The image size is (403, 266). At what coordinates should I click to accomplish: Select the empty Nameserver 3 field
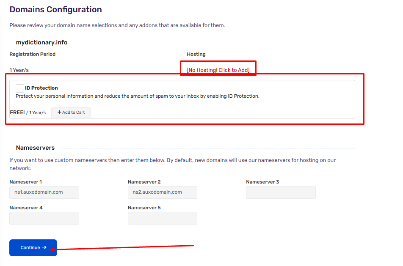[281, 192]
